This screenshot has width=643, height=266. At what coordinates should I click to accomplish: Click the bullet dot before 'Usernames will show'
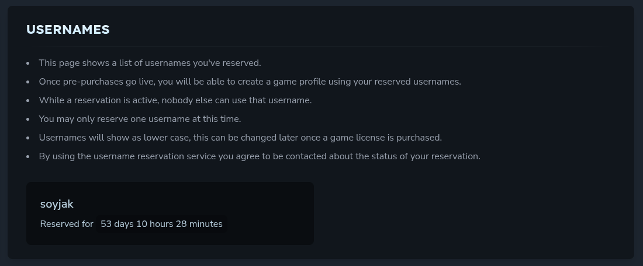[27, 138]
